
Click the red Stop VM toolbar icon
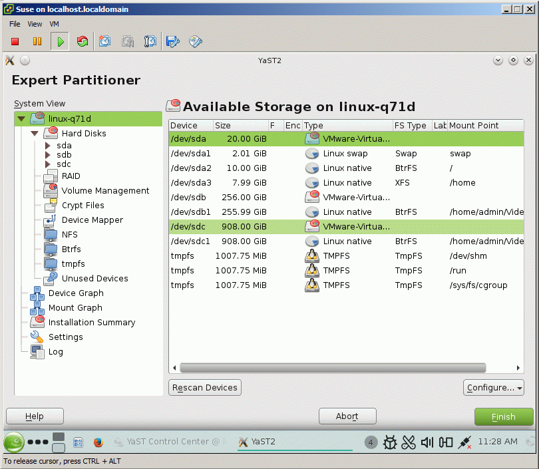click(15, 41)
